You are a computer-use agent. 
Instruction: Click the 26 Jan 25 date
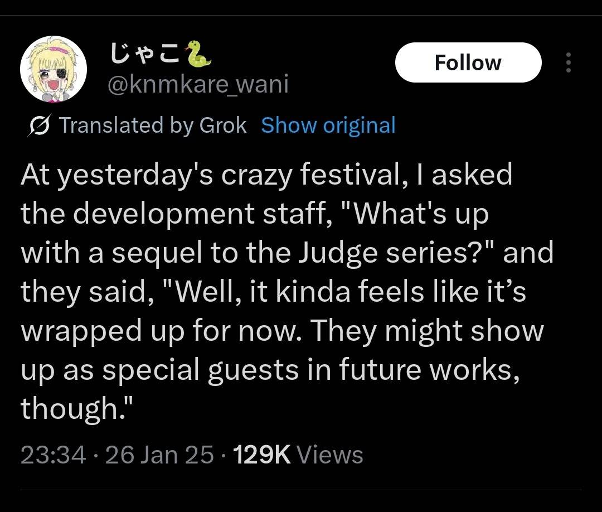(159, 455)
